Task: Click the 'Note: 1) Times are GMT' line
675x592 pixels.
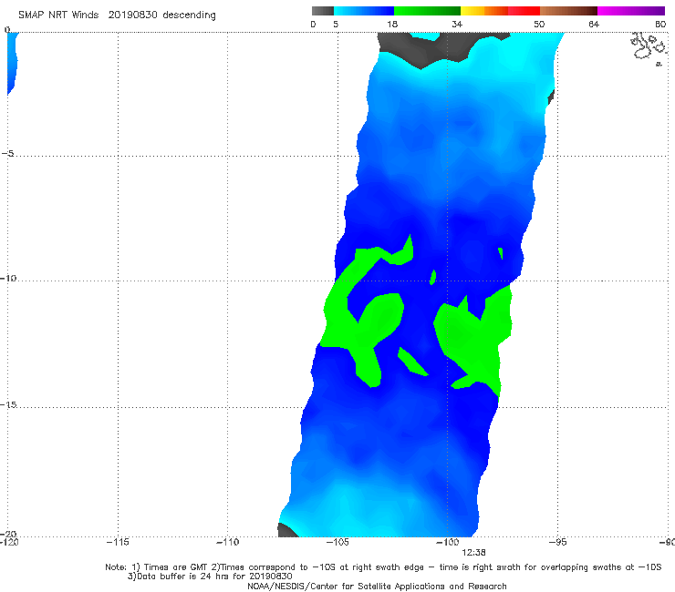Action: tap(383, 567)
